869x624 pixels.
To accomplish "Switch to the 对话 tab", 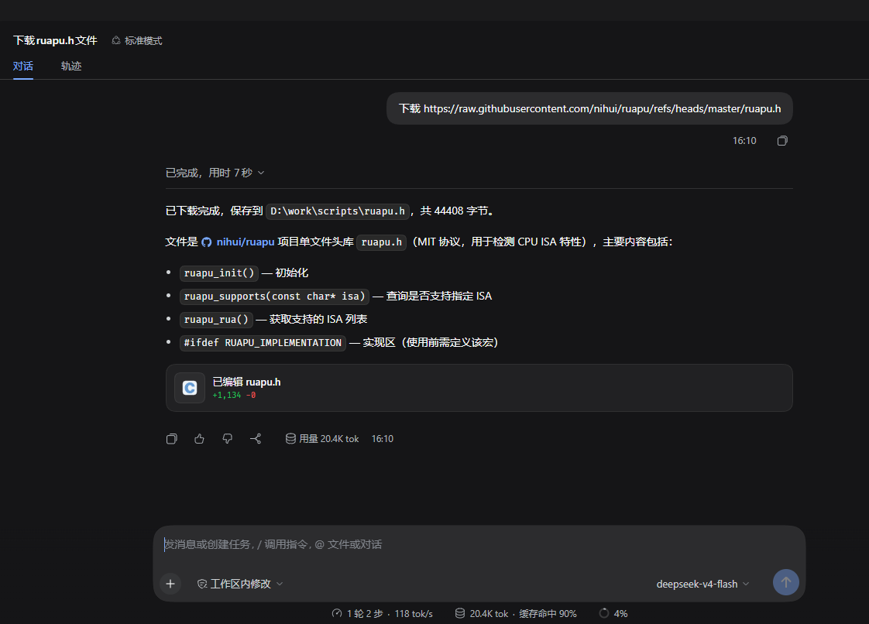I will click(23, 66).
